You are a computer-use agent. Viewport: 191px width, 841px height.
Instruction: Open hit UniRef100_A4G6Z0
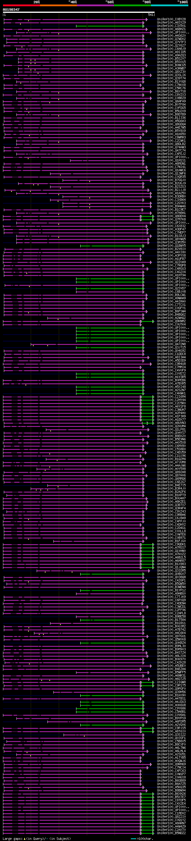(x=171, y=36)
